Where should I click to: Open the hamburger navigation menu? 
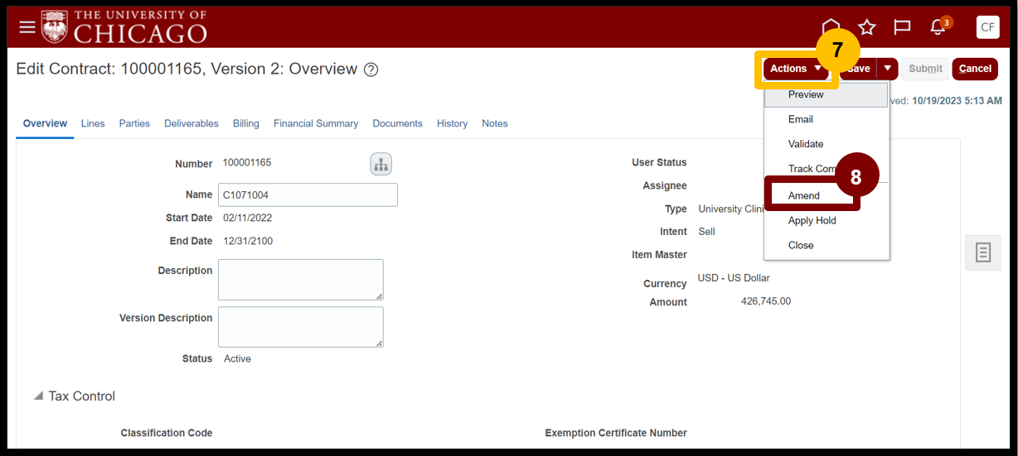click(27, 27)
